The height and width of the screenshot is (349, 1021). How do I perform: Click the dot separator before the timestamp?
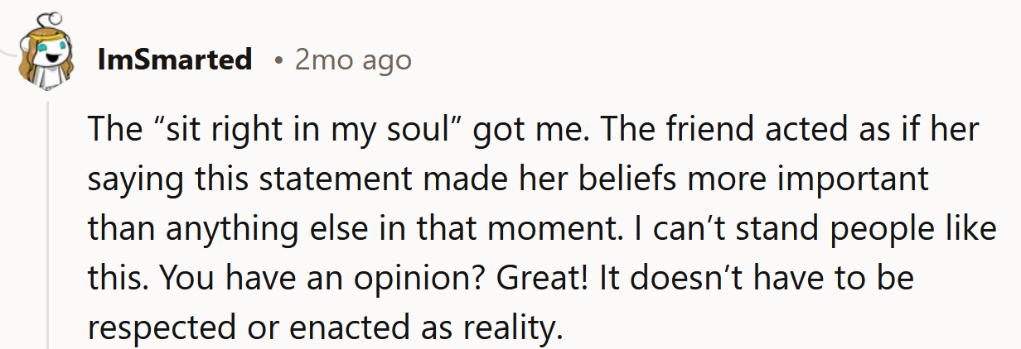click(x=279, y=60)
